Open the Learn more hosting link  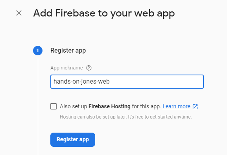(x=176, y=106)
